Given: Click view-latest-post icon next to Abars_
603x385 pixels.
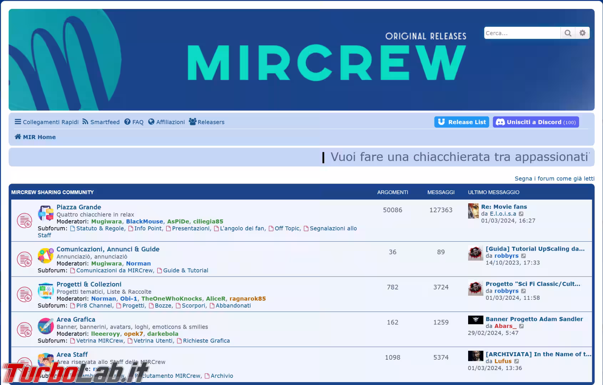Looking at the screenshot, I should click(x=521, y=326).
